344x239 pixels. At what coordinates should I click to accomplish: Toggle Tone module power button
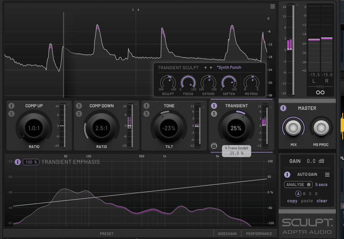147,106
